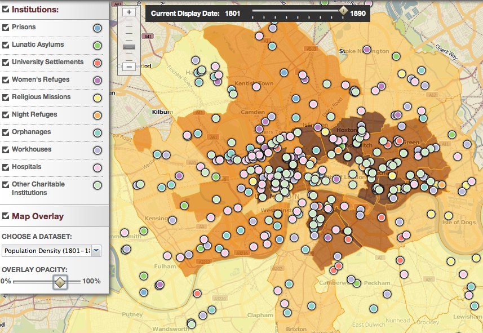Screen dimensions: 483x333
Task: Click the Lewisham map label
Action: click(468, 317)
